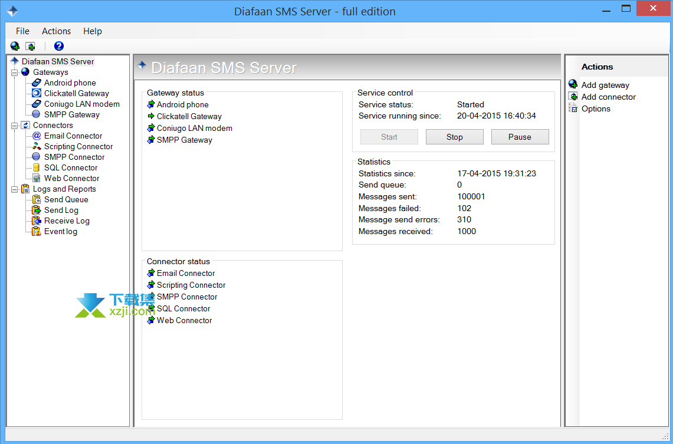Click the Event log icon in the tree
The height and width of the screenshot is (444, 673).
(37, 231)
